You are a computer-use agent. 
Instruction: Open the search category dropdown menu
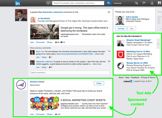[49, 3]
